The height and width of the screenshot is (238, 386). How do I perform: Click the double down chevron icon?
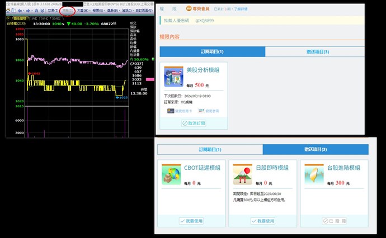42,11
